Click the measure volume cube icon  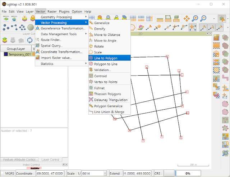[176, 18]
